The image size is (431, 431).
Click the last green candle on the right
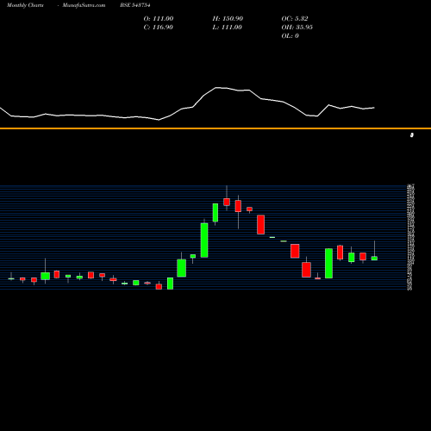(374, 259)
